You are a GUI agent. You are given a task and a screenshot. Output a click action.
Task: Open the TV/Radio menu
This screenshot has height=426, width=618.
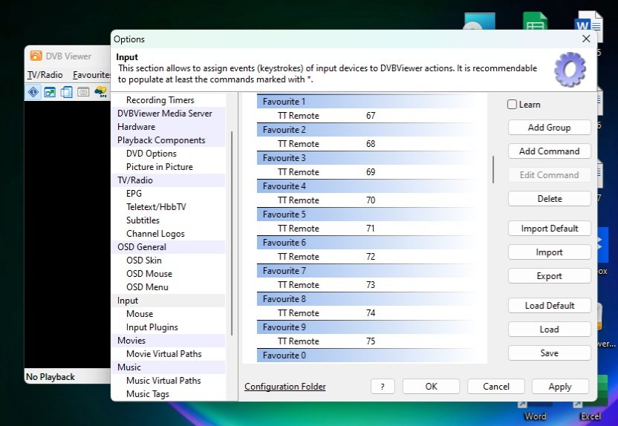45,75
